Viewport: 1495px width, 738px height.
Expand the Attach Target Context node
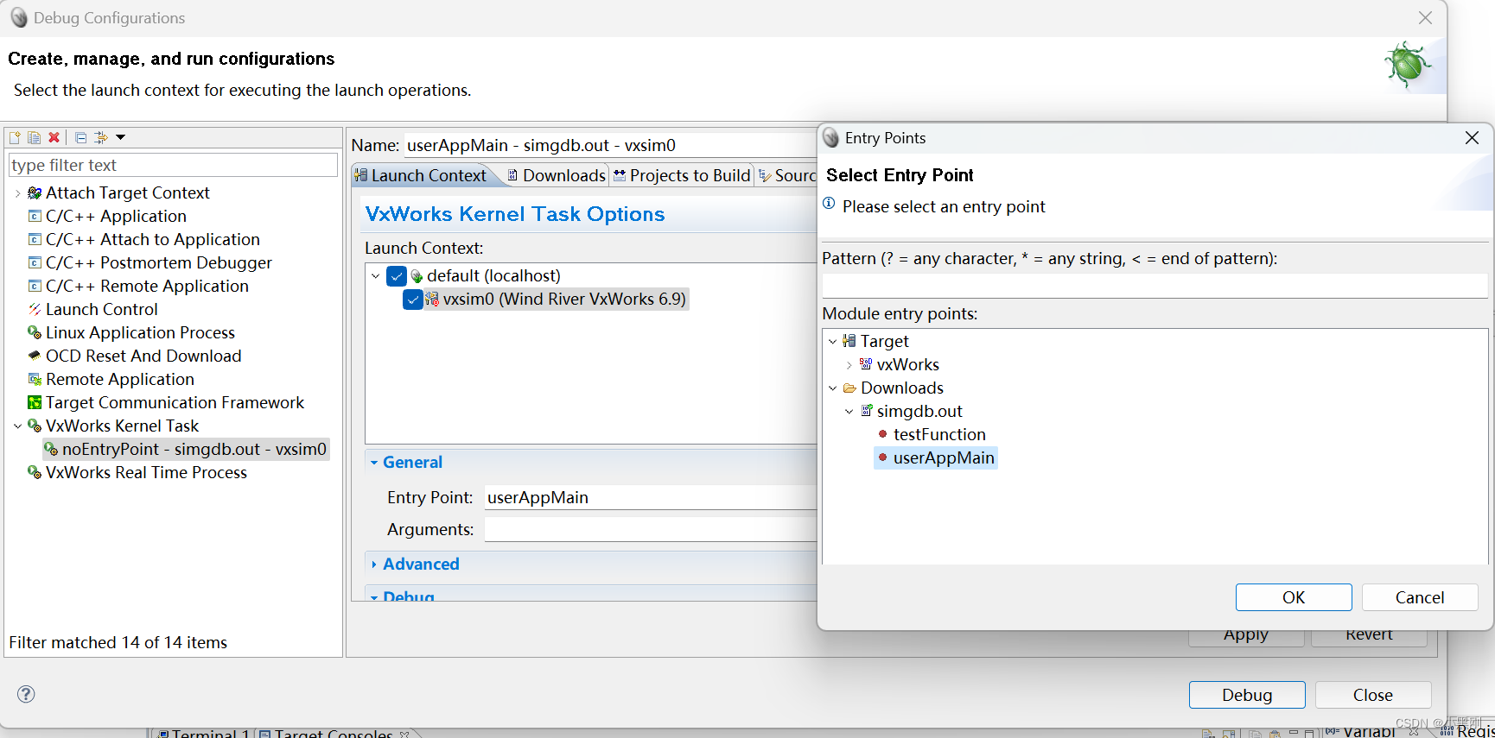pos(17,193)
